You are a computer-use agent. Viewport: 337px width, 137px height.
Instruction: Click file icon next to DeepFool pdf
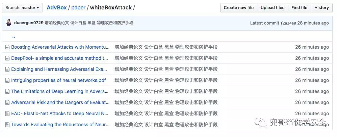pyautogui.click(x=7, y=58)
